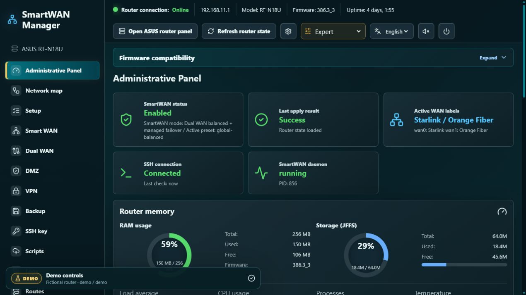Image resolution: width=526 pixels, height=295 pixels.
Task: Click the running daemon status value
Action: coord(292,173)
